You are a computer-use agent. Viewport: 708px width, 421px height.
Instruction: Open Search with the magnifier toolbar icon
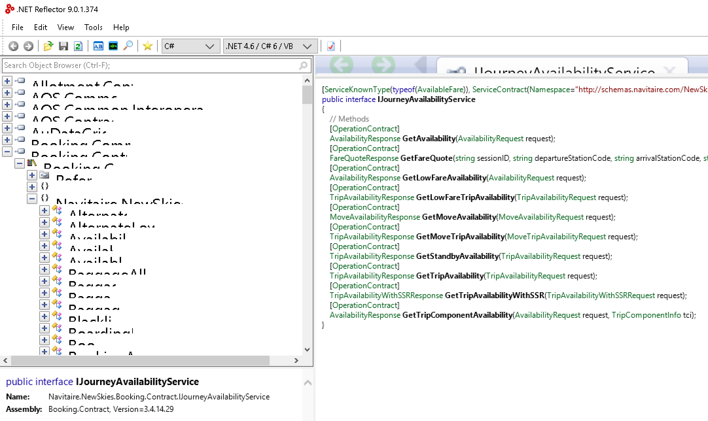click(128, 46)
